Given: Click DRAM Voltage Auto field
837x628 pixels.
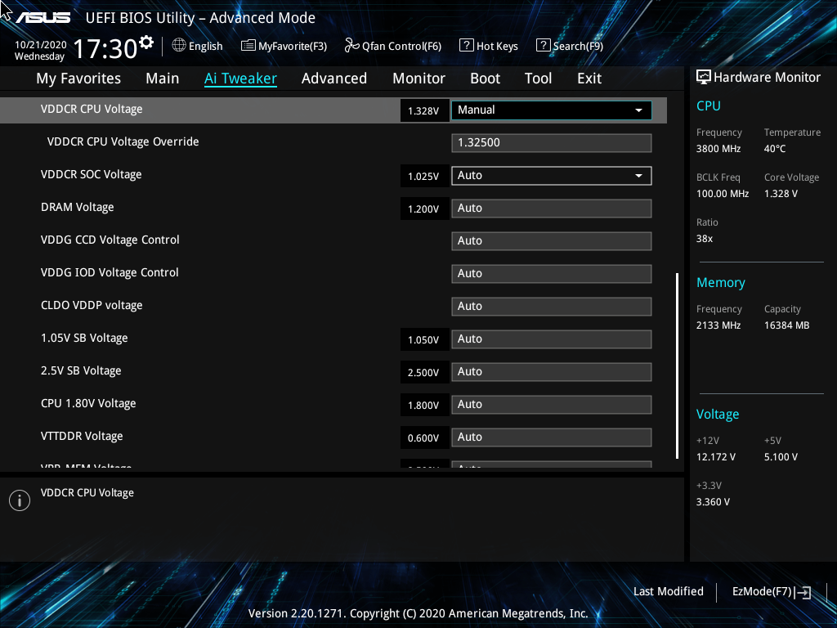Looking at the screenshot, I should tap(551, 209).
